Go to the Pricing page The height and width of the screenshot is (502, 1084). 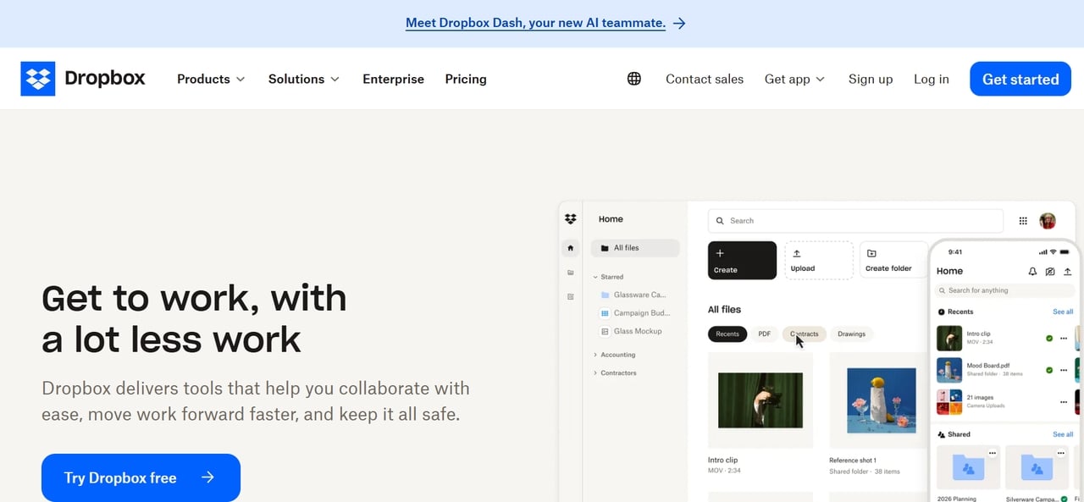coord(466,79)
